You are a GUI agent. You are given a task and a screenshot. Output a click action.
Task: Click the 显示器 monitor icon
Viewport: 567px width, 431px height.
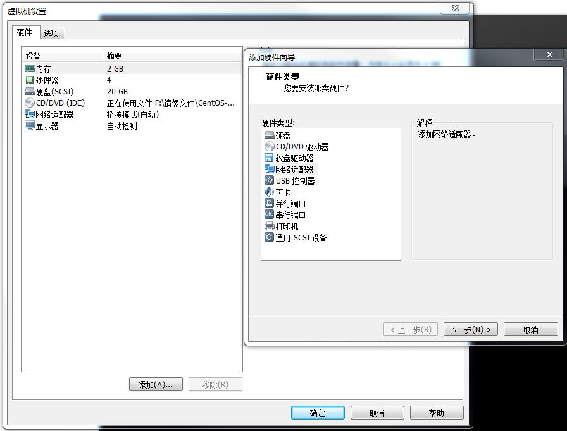click(x=30, y=125)
